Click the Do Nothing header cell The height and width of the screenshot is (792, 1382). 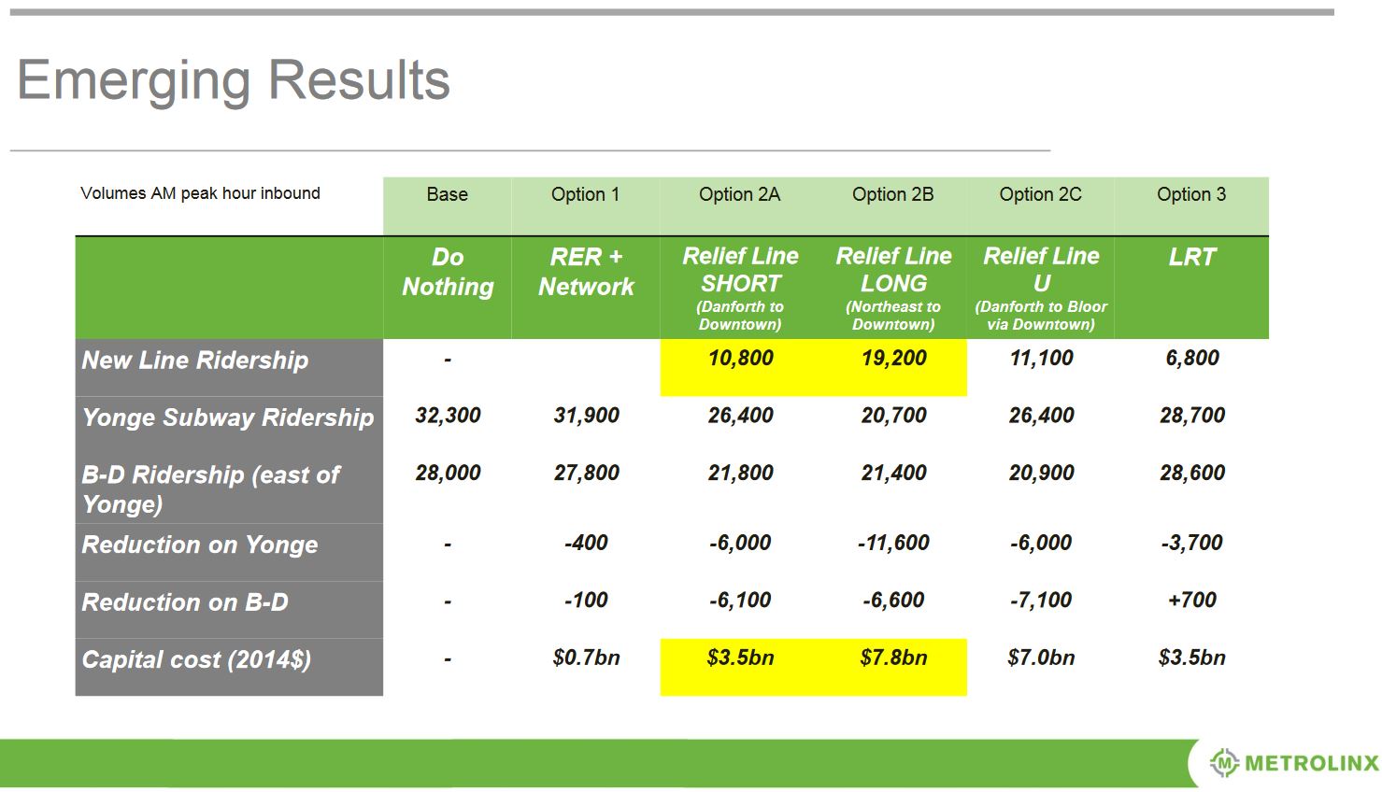(448, 273)
